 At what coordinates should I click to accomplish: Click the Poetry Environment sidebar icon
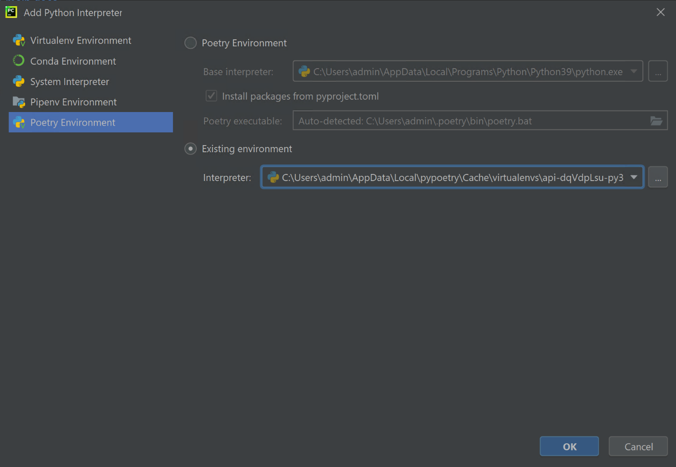coord(19,122)
